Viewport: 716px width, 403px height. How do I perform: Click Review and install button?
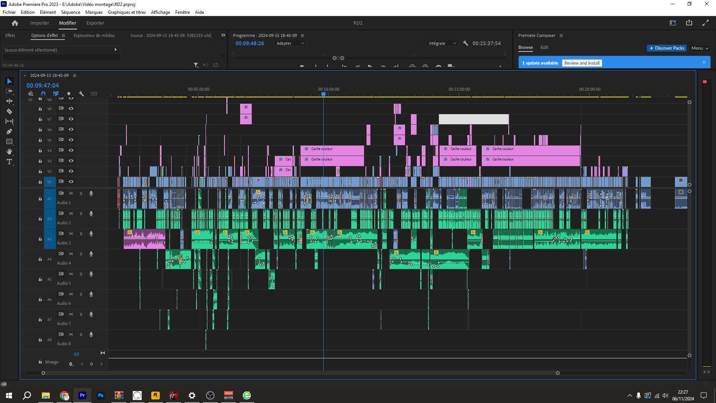tap(582, 63)
